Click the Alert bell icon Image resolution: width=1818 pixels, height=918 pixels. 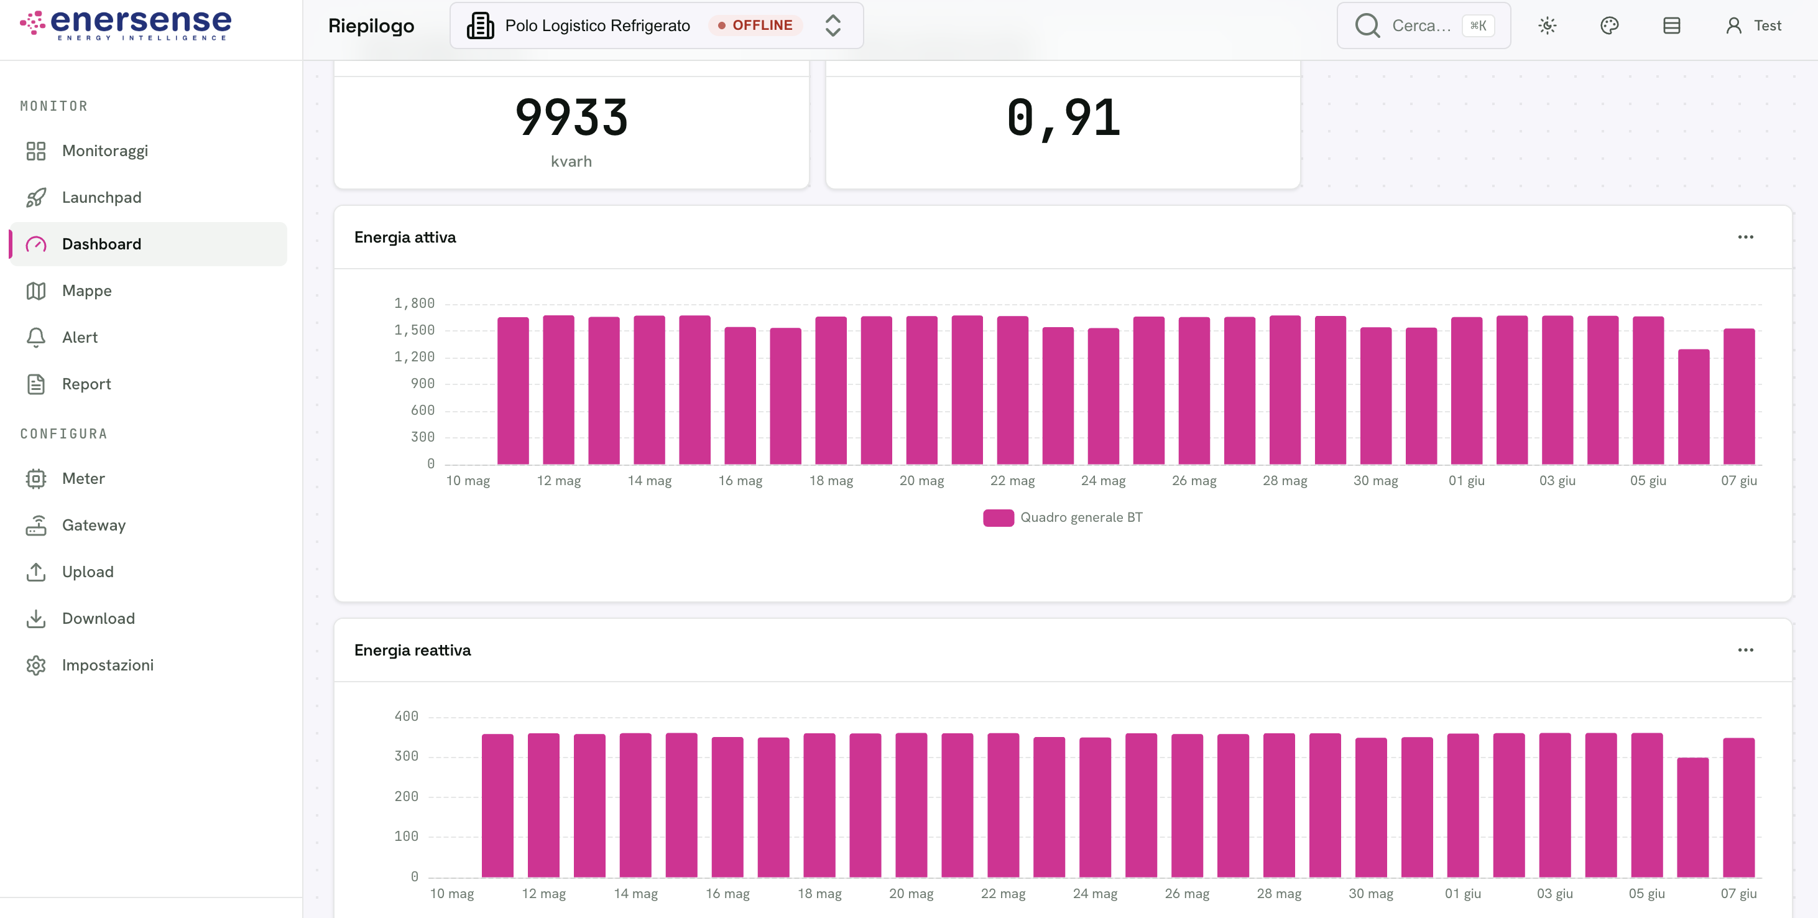36,338
